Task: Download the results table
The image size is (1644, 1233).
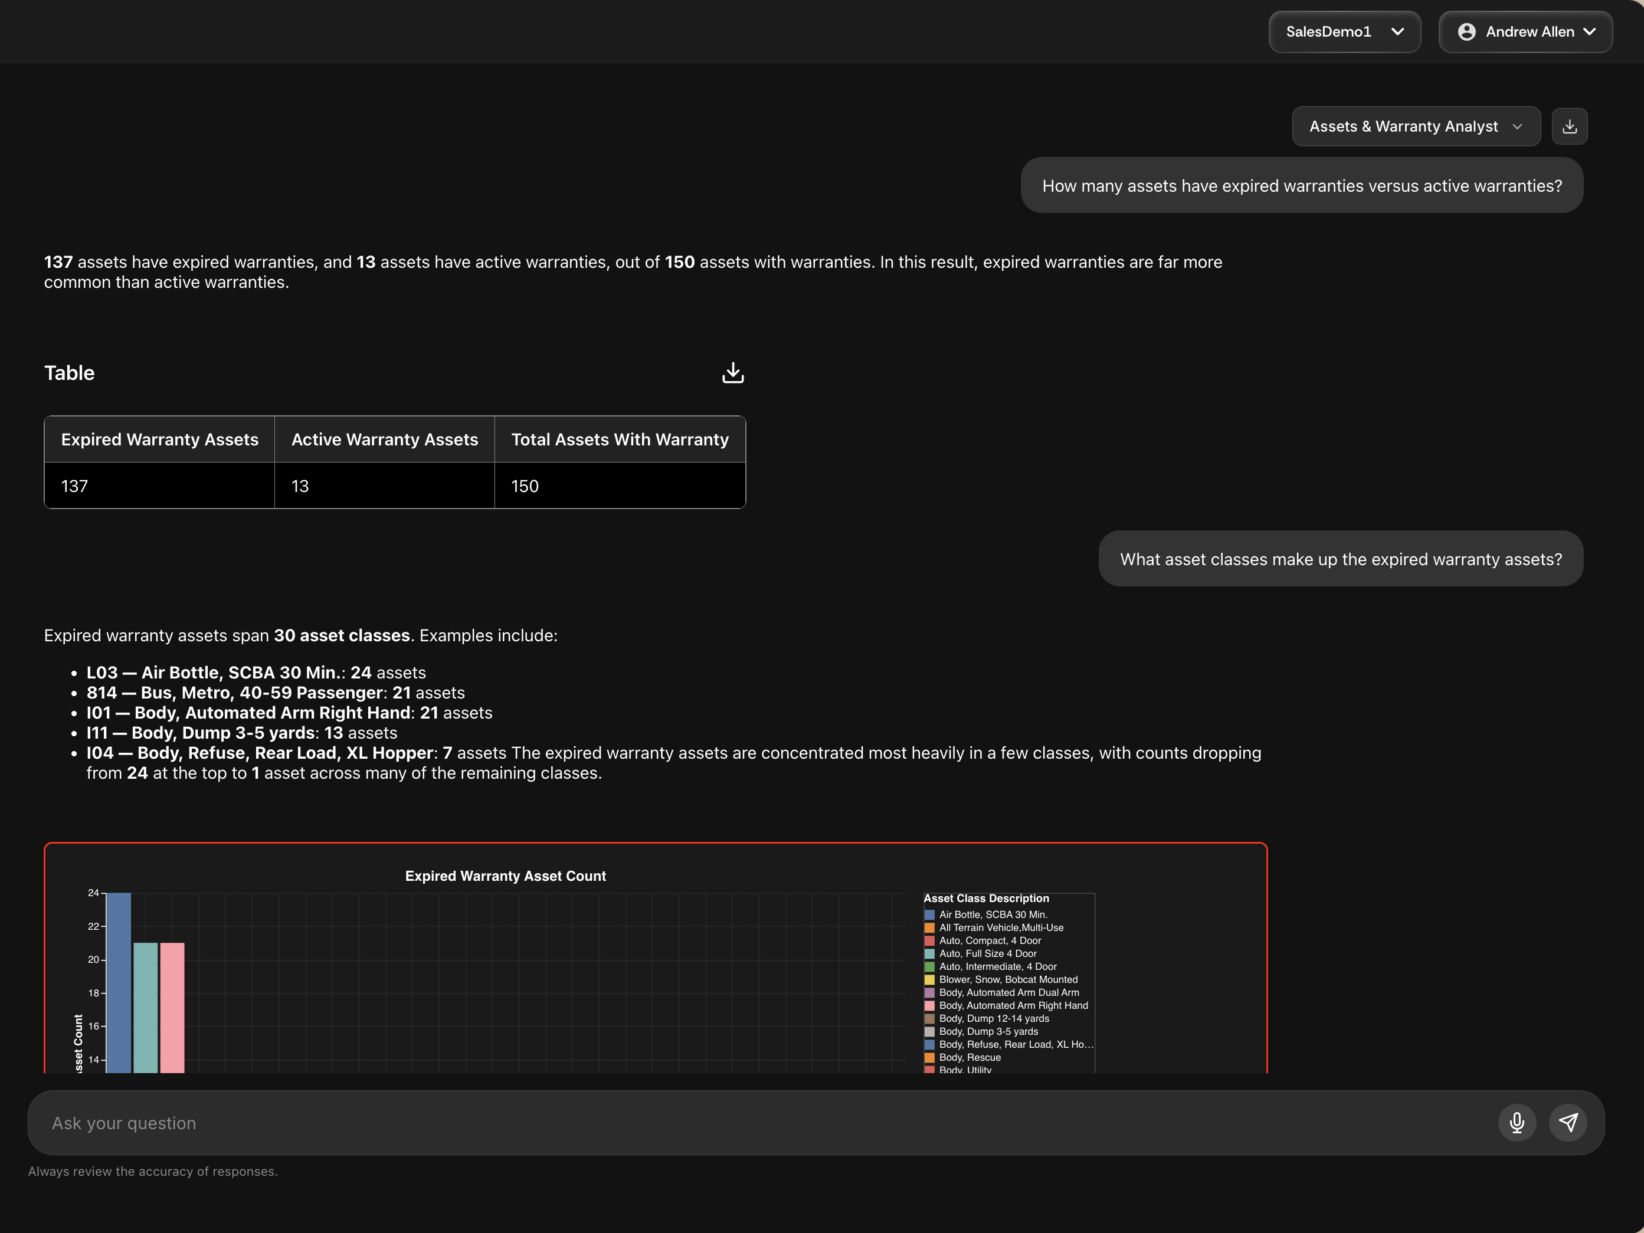Action: point(733,372)
